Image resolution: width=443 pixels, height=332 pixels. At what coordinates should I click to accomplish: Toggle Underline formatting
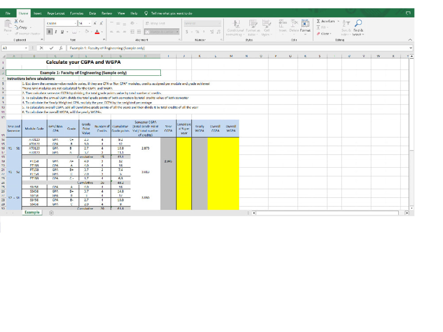[x=62, y=31]
